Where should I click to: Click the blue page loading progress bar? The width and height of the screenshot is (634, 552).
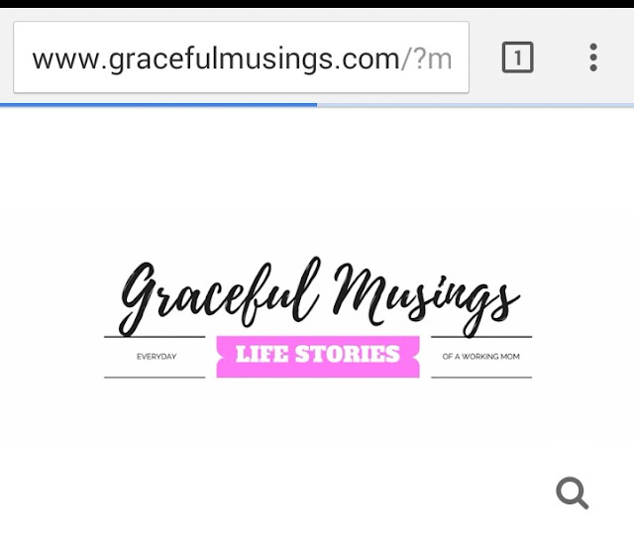coord(158,105)
